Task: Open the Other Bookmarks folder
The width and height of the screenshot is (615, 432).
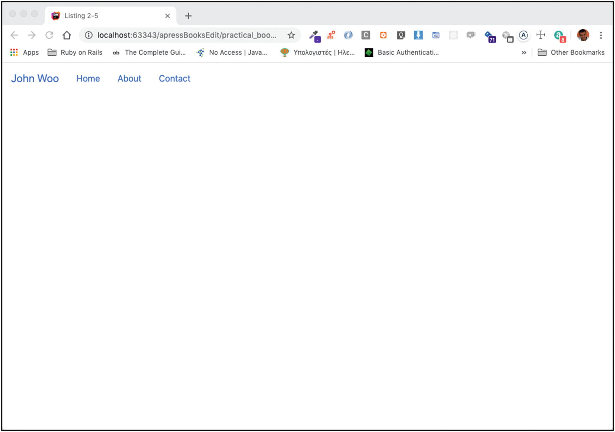Action: tap(571, 52)
